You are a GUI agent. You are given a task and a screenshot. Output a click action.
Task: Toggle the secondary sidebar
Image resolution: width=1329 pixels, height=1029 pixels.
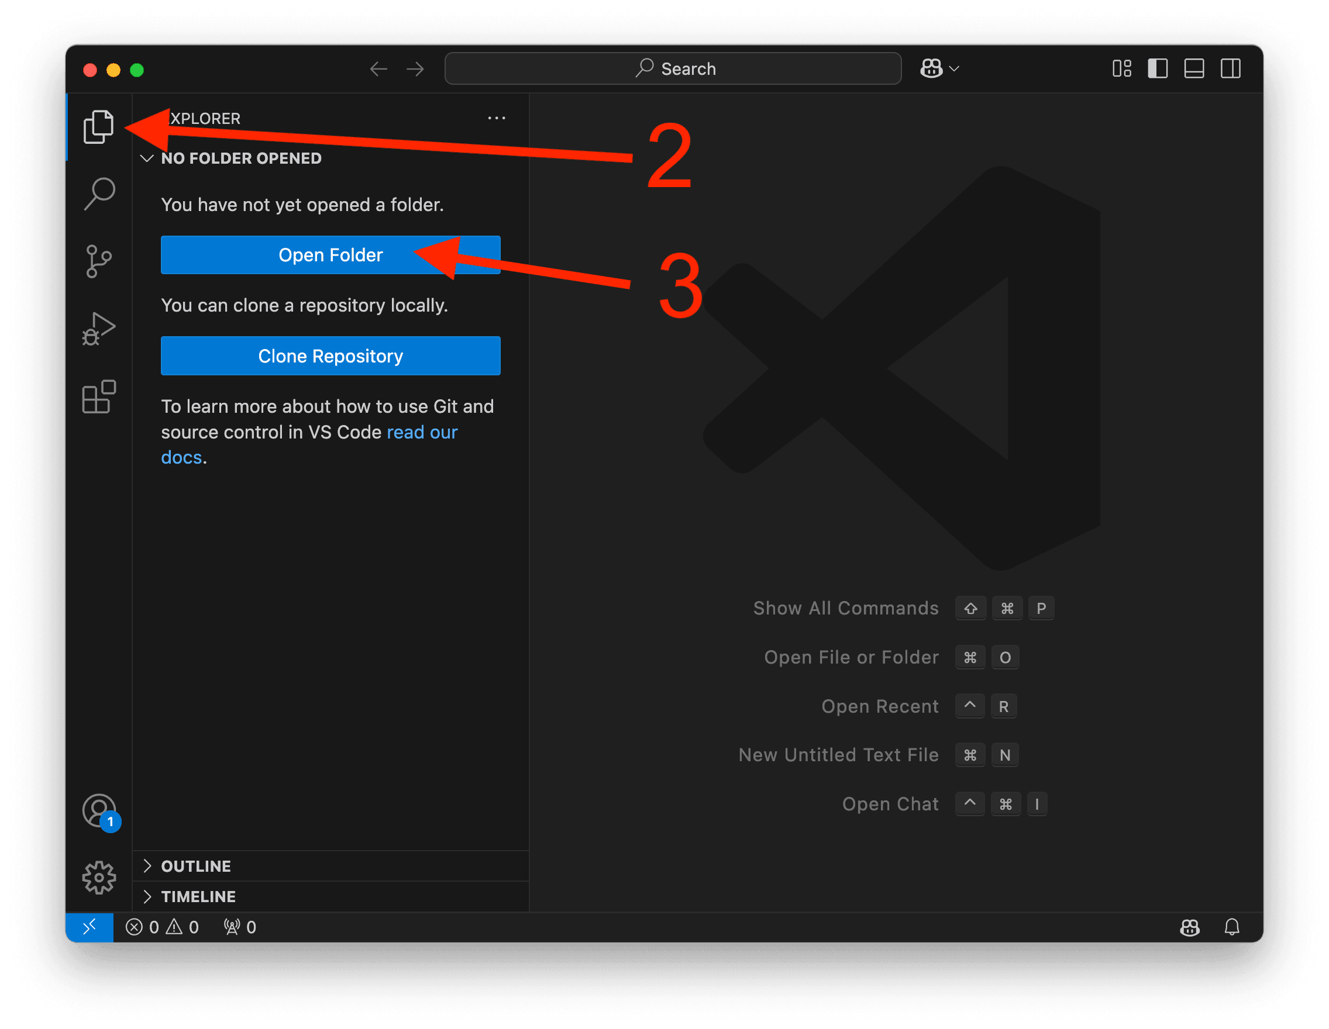(x=1231, y=69)
